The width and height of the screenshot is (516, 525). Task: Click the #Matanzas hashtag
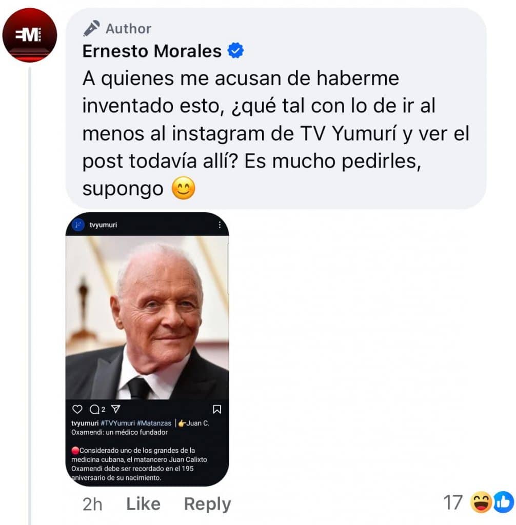tap(154, 423)
